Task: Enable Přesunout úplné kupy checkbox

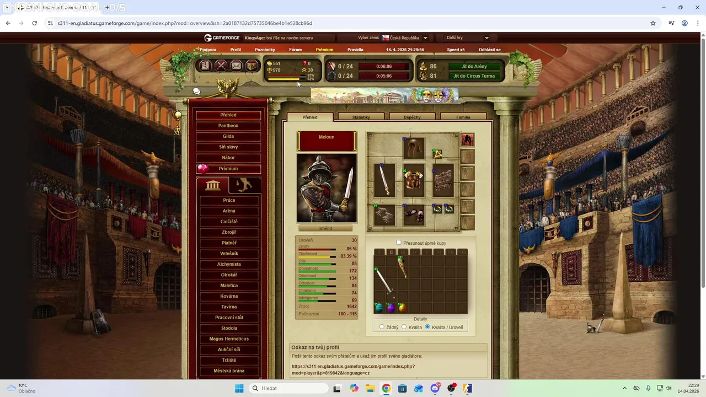Action: pyautogui.click(x=399, y=243)
